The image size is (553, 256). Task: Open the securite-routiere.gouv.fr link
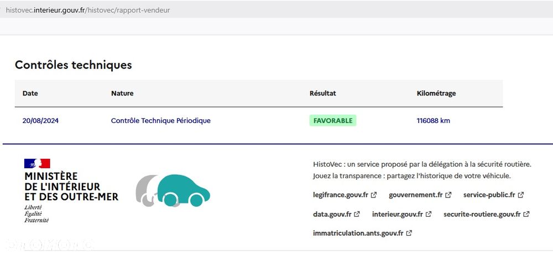pos(486,214)
